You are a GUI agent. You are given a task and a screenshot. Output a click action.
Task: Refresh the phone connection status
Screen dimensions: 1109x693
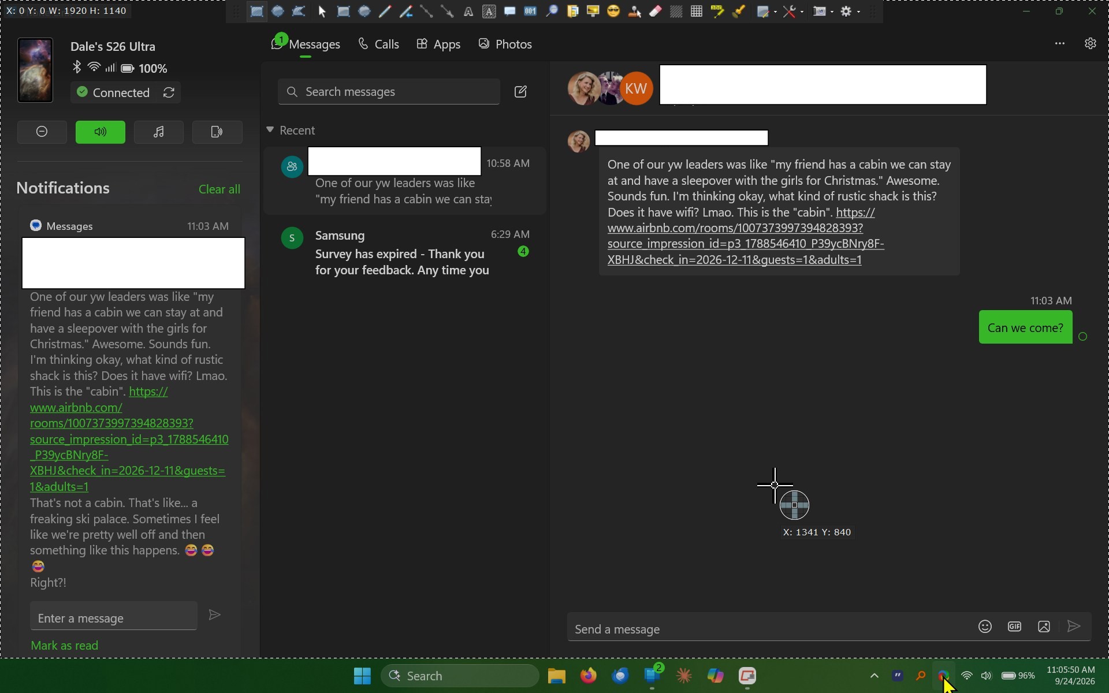click(x=169, y=92)
